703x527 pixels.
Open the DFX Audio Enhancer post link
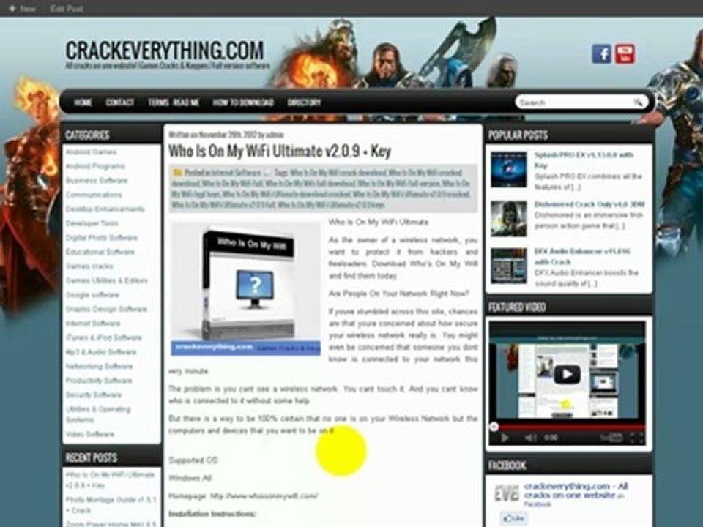tap(582, 256)
